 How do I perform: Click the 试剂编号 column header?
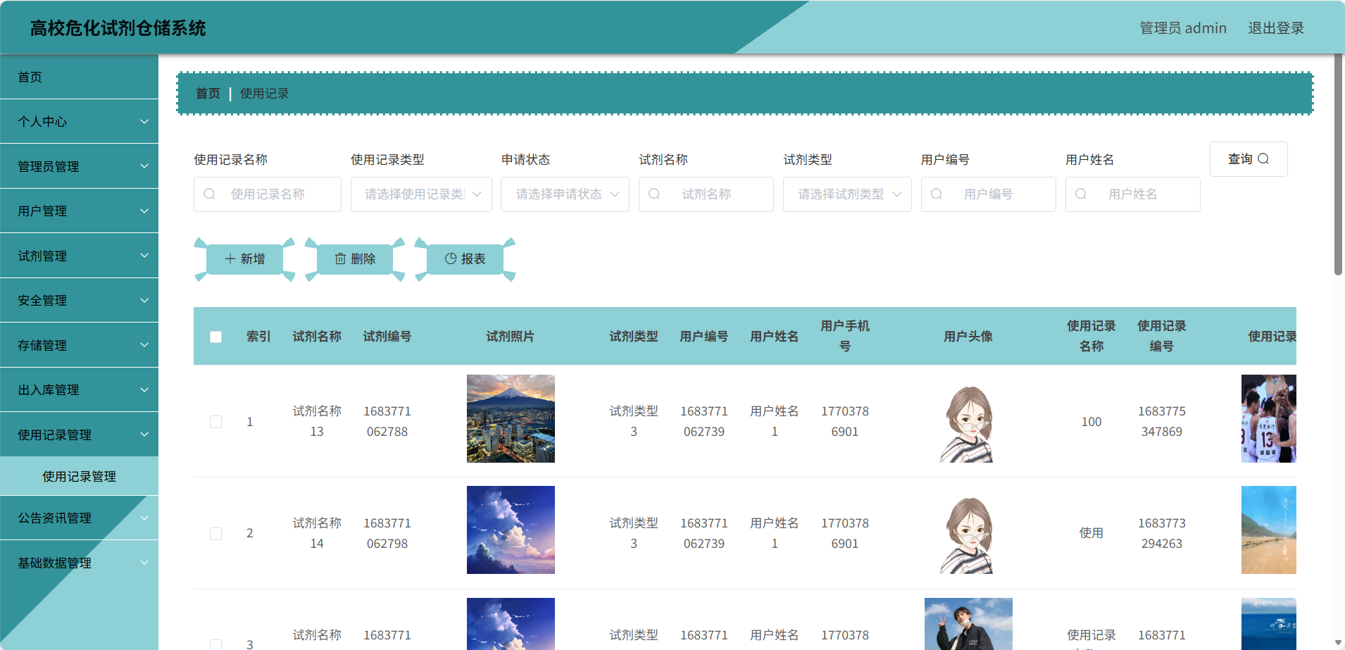pos(387,337)
